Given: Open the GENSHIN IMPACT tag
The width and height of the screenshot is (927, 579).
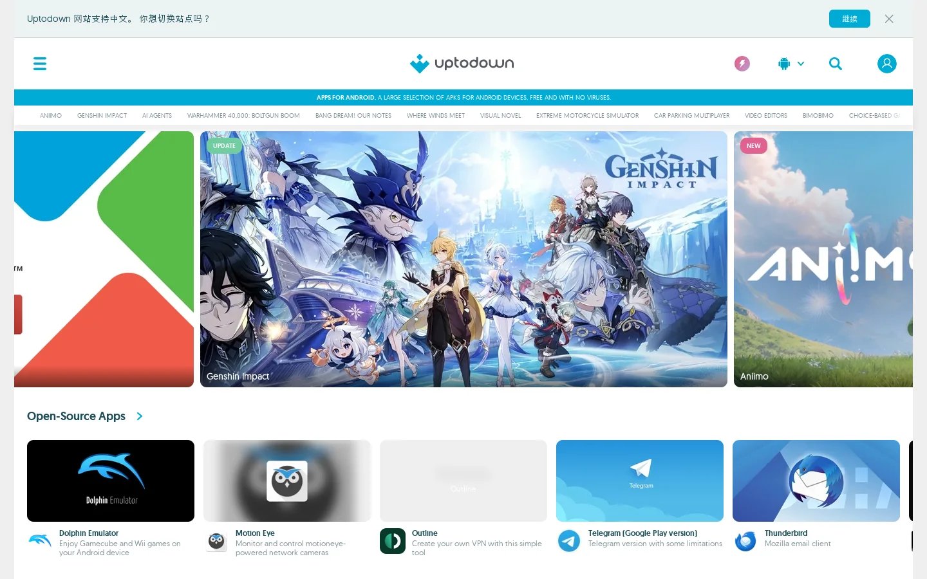Looking at the screenshot, I should (x=102, y=116).
